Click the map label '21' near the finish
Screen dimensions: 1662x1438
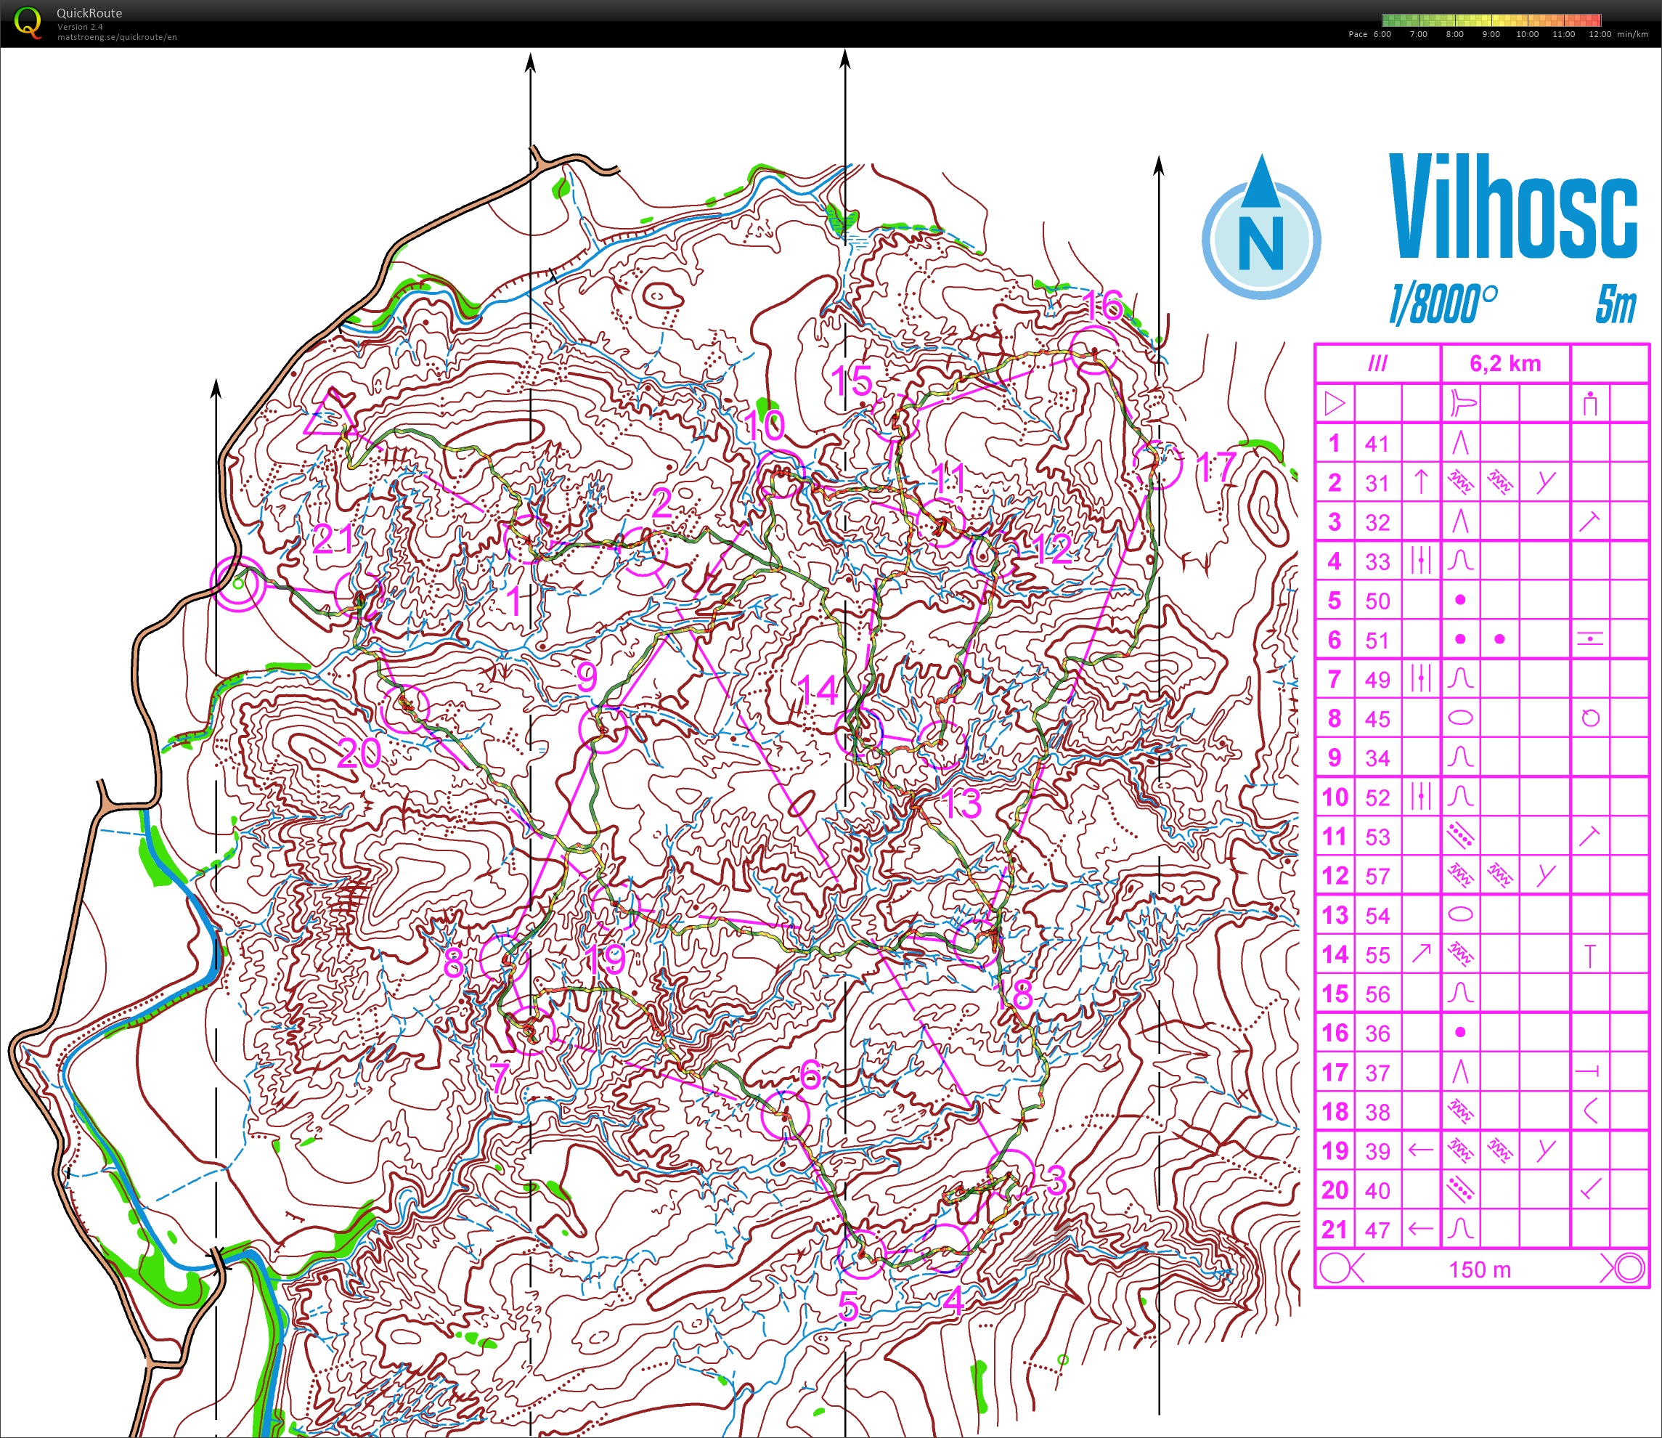coord(332,539)
